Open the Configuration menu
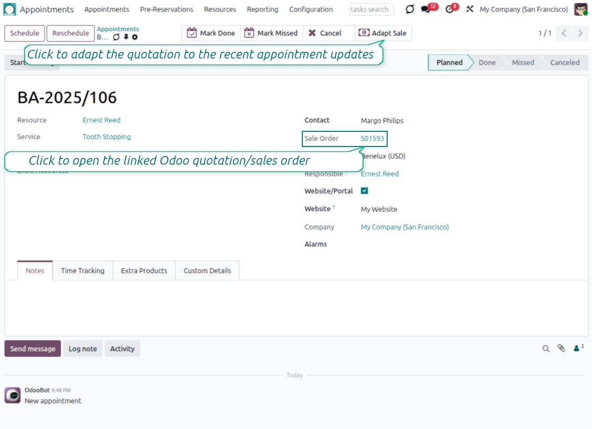592x429 pixels. tap(311, 9)
